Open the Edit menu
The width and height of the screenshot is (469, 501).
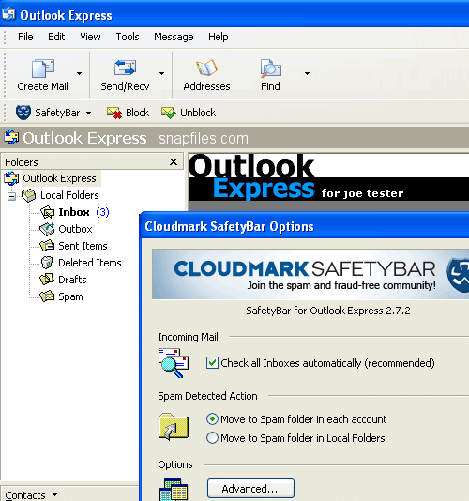(56, 37)
